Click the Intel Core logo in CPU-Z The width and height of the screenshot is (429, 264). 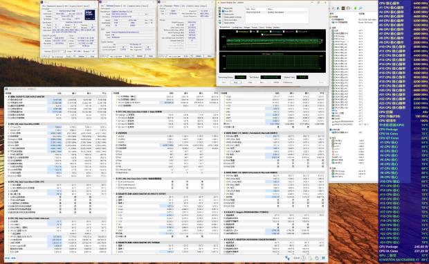click(90, 15)
